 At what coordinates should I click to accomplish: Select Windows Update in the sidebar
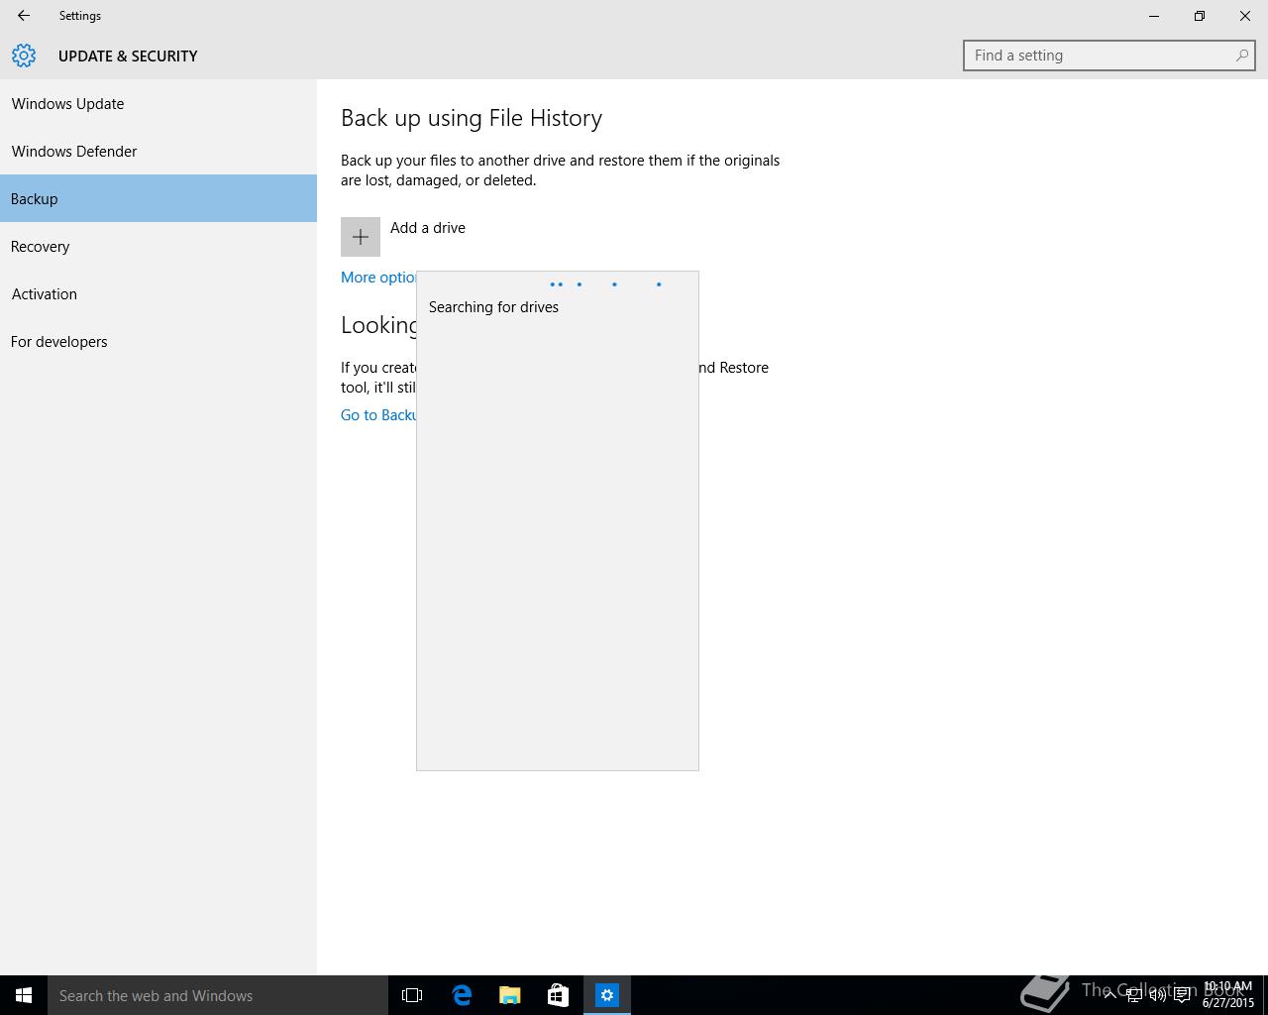tap(158, 103)
